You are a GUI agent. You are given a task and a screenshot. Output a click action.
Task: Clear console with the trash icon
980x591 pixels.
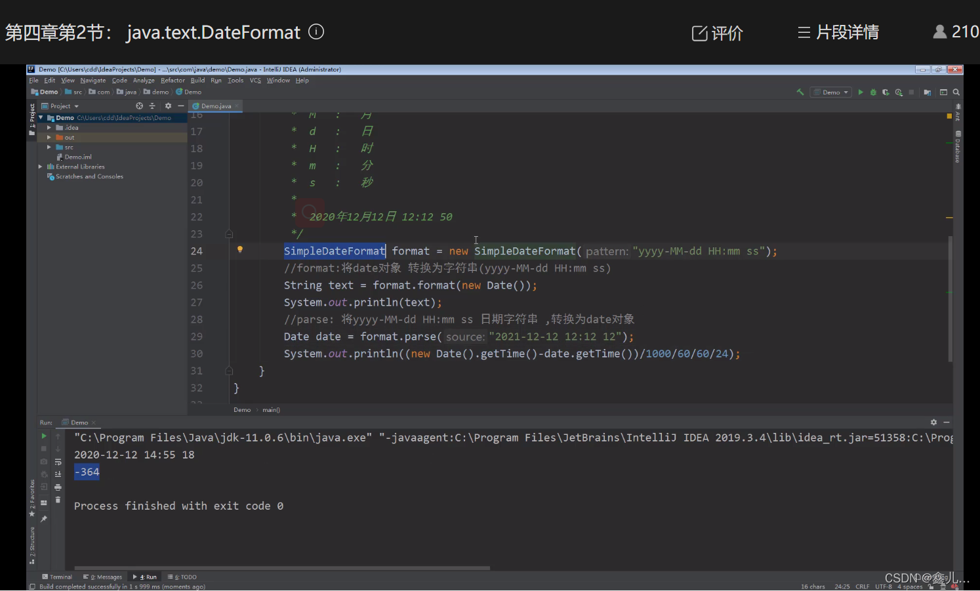pyautogui.click(x=58, y=500)
